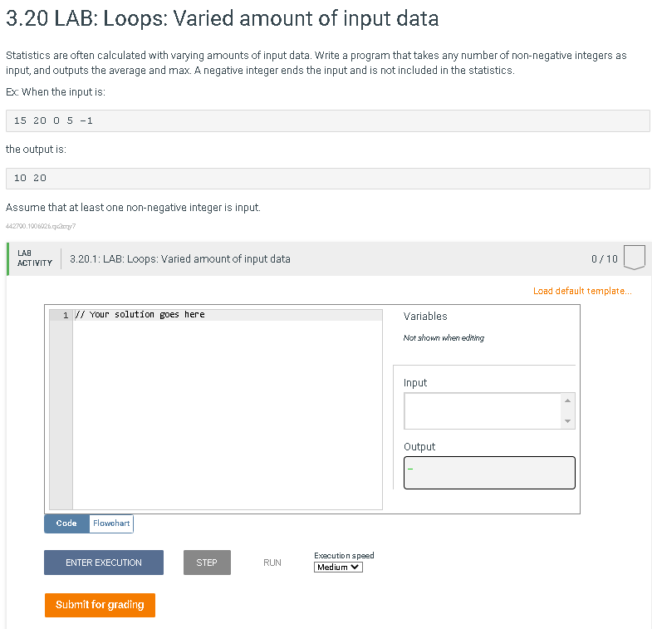Screen dimensions: 652x629
Task: Click the 3.20.1 lab activity title
Action: click(x=179, y=258)
